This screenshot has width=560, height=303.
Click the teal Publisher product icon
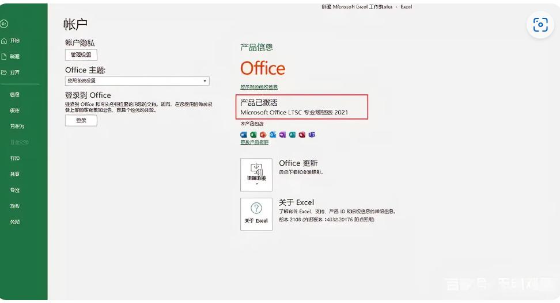292,135
